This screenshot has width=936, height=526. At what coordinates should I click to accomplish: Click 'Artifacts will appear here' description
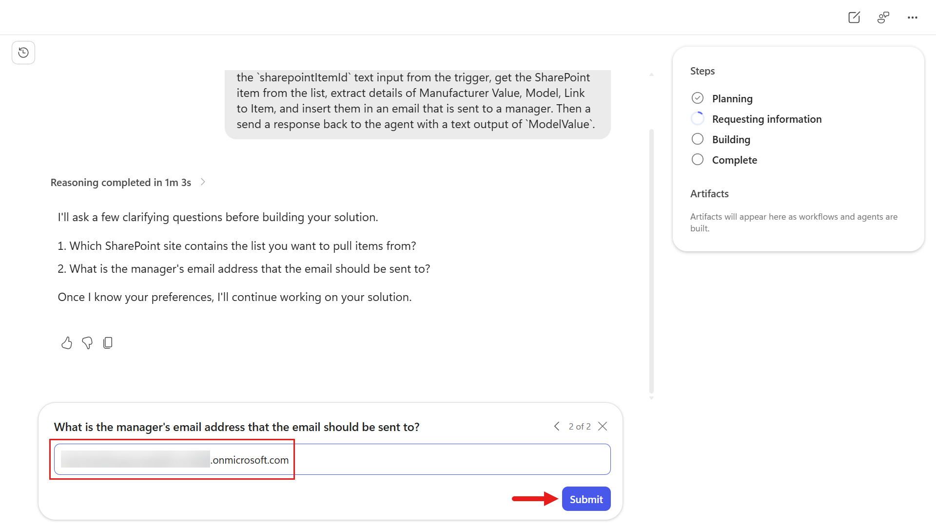pyautogui.click(x=794, y=222)
